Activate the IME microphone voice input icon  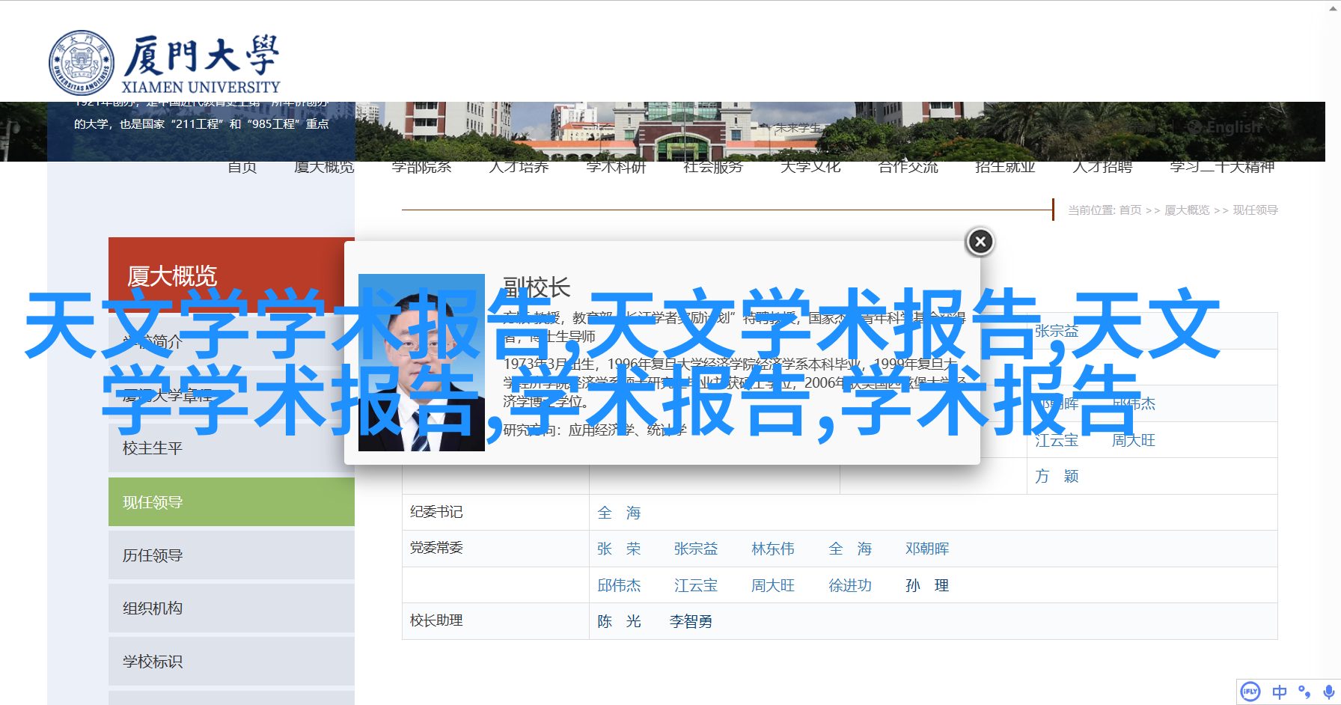[1328, 692]
